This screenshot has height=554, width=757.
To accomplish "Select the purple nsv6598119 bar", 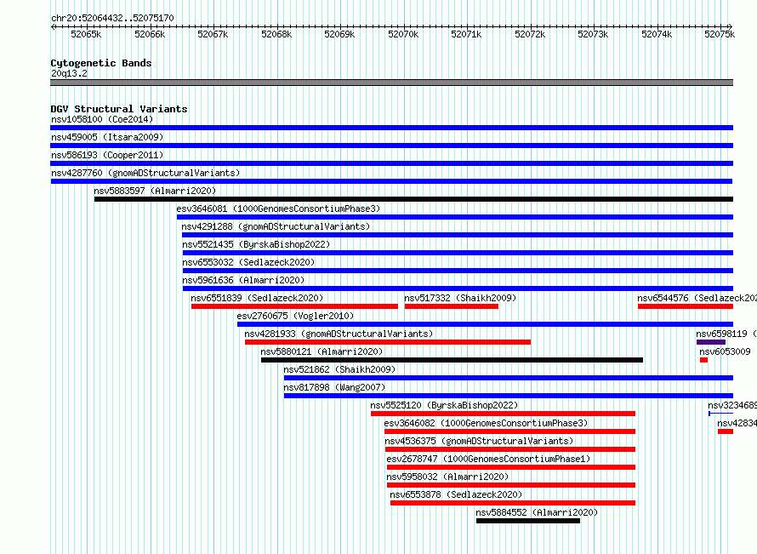I will click(x=711, y=342).
